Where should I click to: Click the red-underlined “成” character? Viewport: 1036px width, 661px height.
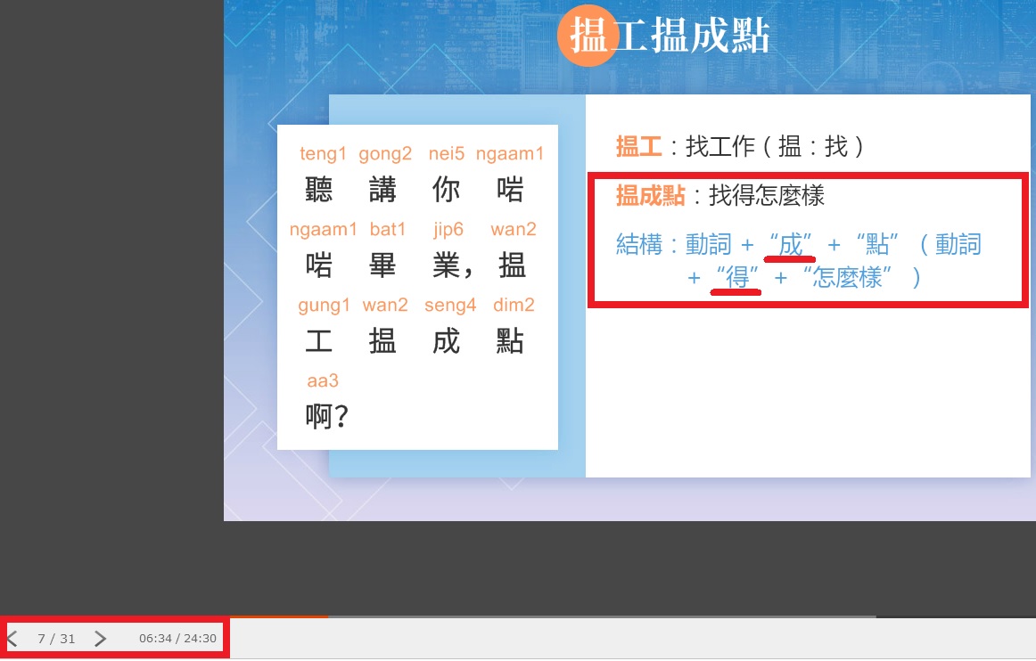click(x=791, y=244)
